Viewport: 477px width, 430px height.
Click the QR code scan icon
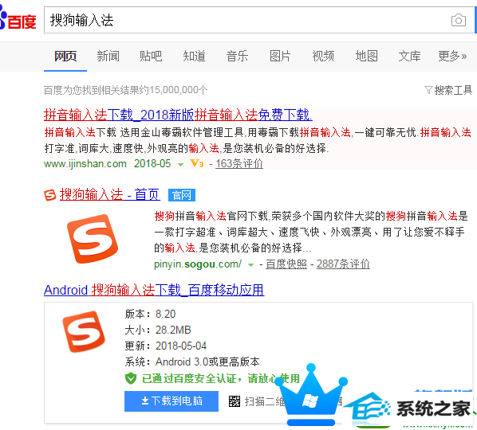tap(235, 401)
